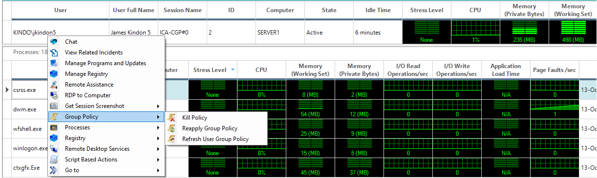Expand the Processes submenu arrow
This screenshot has width=597, height=178.
[158, 127]
